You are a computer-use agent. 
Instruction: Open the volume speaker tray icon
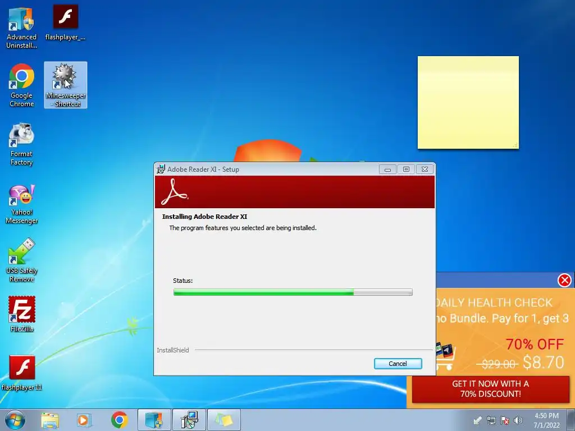(518, 420)
